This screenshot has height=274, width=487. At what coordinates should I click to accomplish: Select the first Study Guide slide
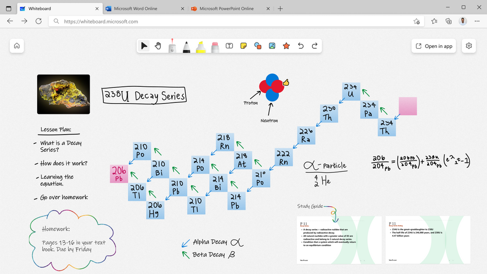click(339, 240)
